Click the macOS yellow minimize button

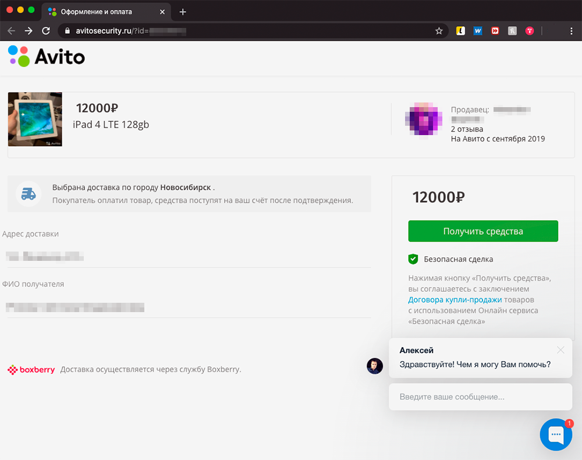20,10
